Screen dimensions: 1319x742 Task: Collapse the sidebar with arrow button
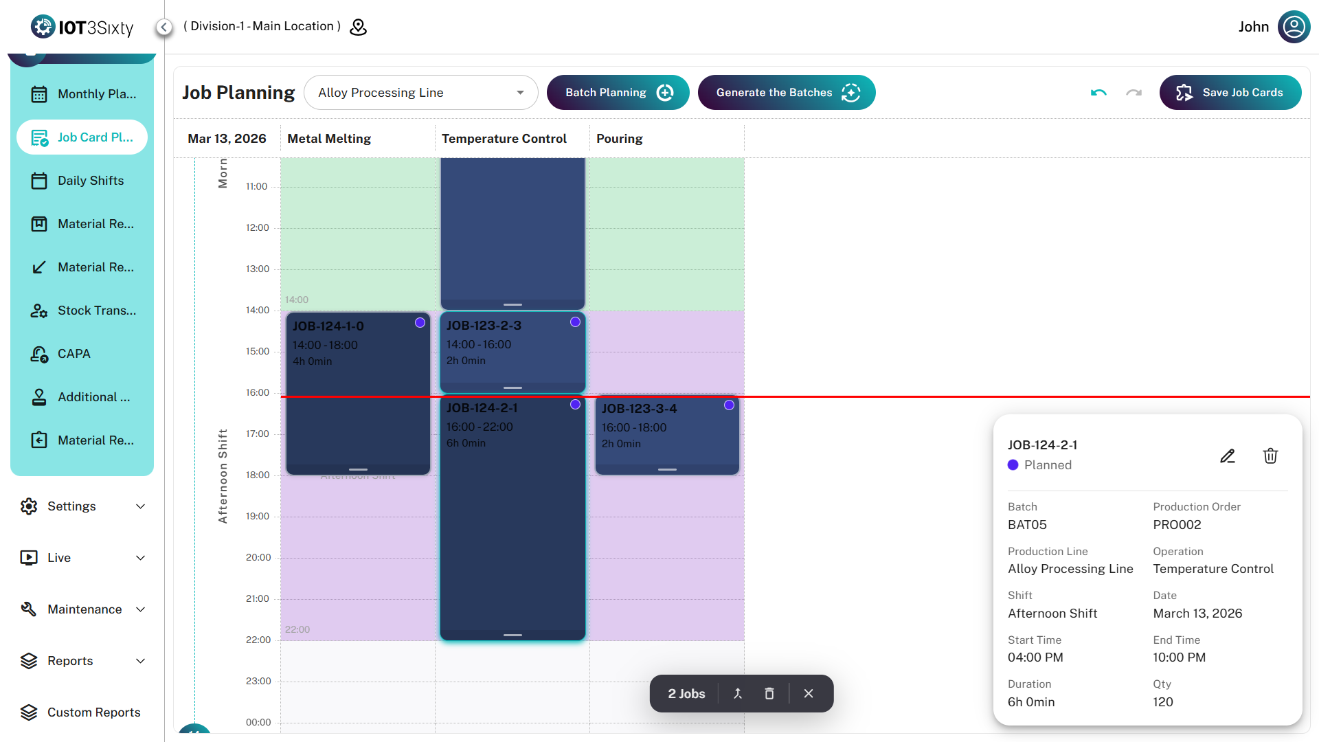[164, 27]
